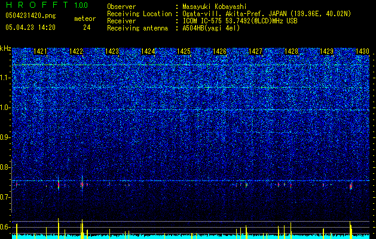Click the 1424 time marker
The image size is (376, 239).
pyautogui.click(x=148, y=51)
